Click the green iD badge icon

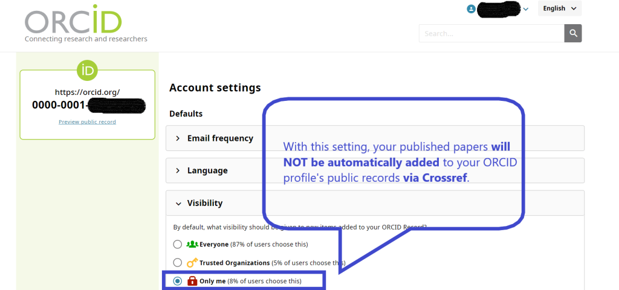(87, 71)
